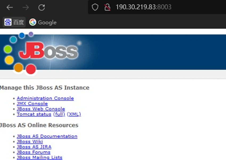Click the browser forward arrow
Screen dimensions: 226x160
click(26, 7)
